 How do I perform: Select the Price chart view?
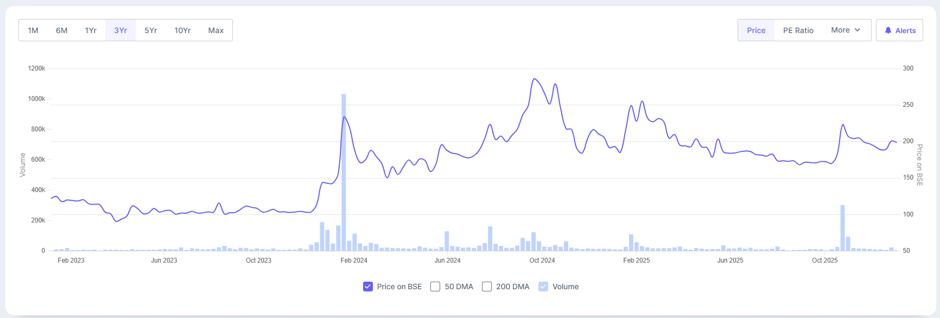click(756, 30)
